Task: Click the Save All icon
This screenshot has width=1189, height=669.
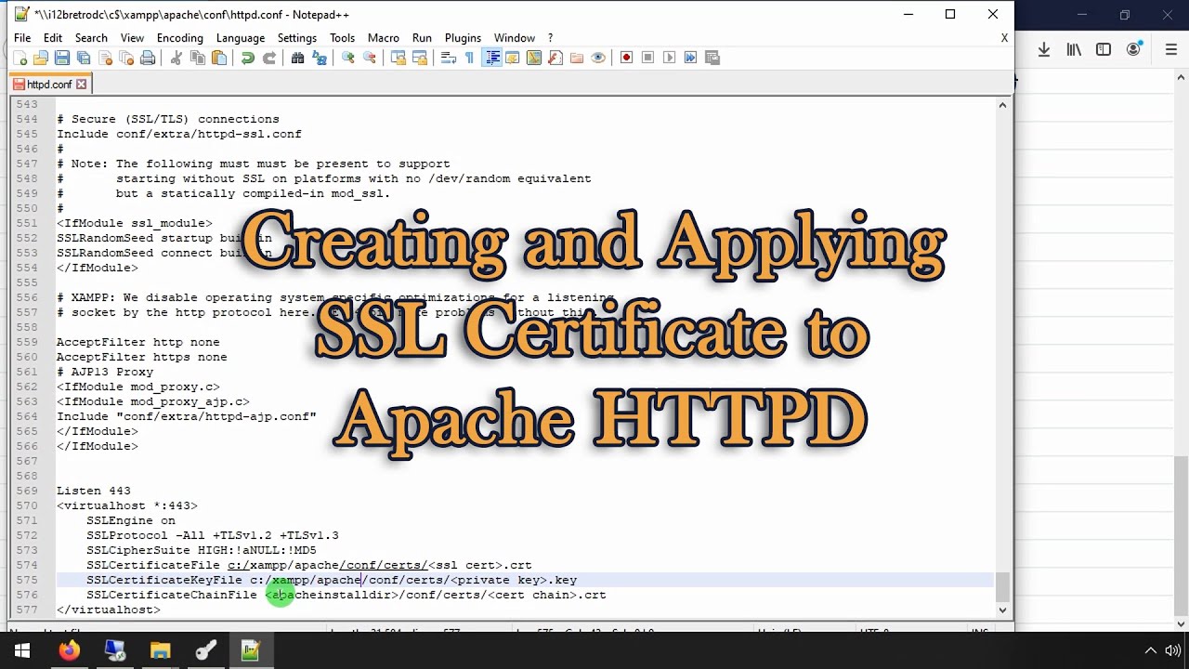Action: (x=83, y=58)
